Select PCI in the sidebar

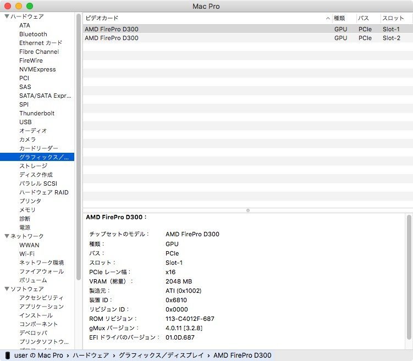click(x=24, y=78)
